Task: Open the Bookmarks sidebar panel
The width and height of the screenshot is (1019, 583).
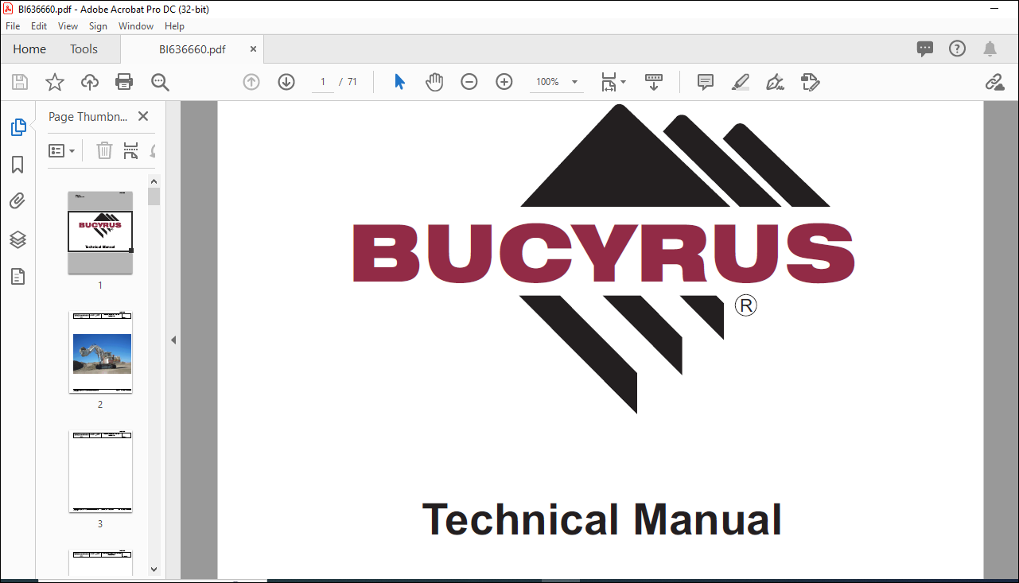Action: pos(18,165)
